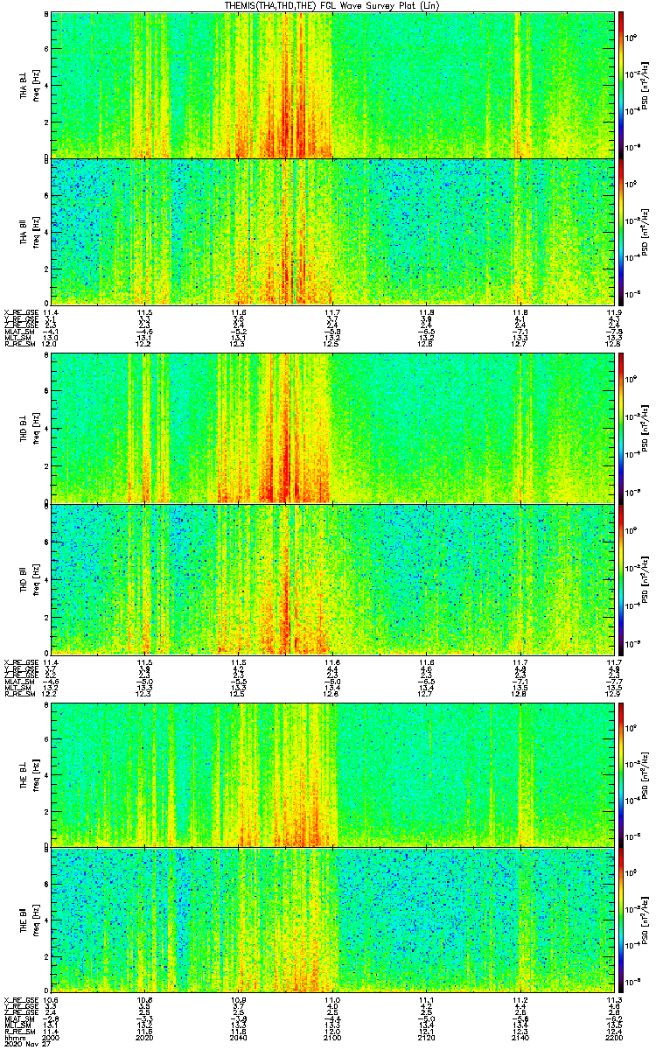Click the PSD [nT²/Hz] label beside the THA B-perpendicular color bar
Viewport: 656px width, 1050px height.
[646, 85]
